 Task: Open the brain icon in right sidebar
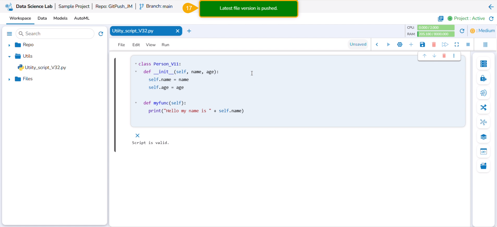click(483, 93)
